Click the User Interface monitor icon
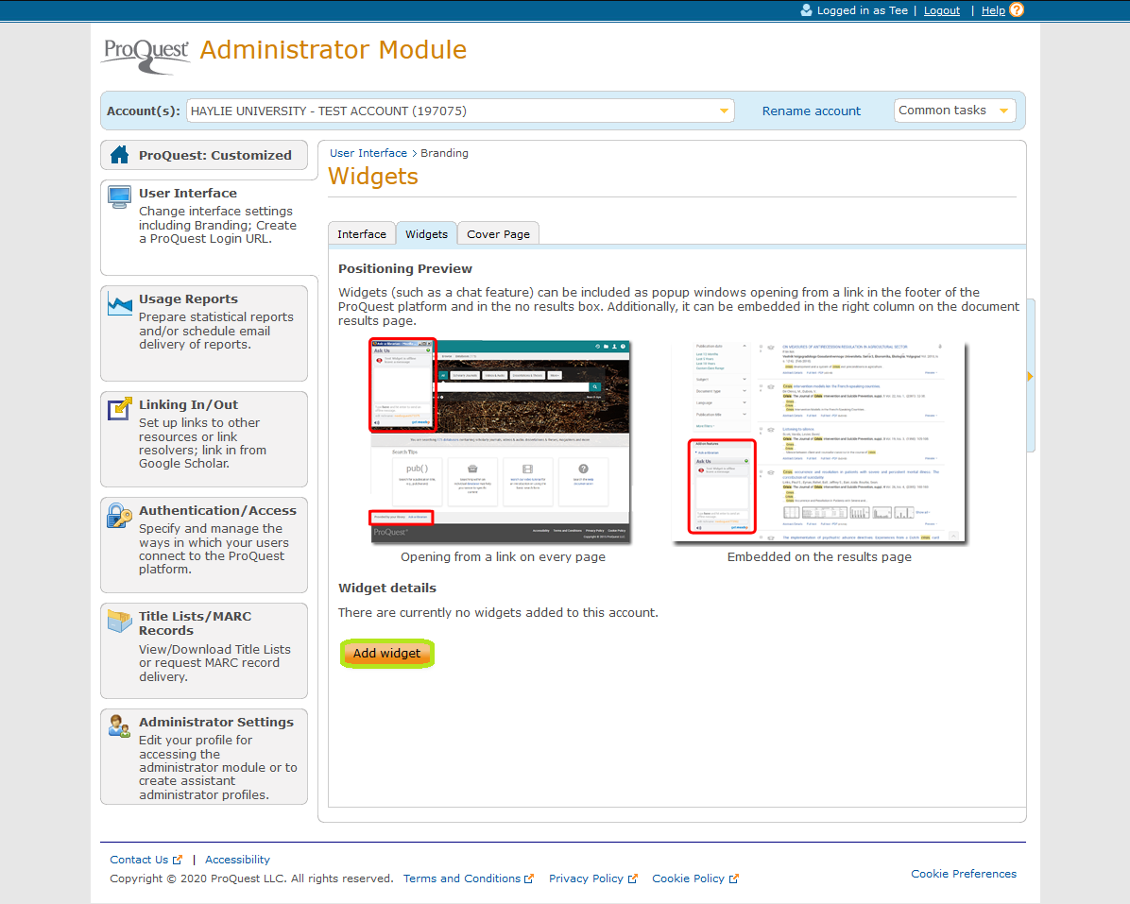 point(119,196)
